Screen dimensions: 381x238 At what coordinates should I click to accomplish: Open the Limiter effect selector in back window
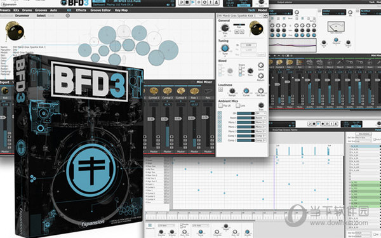point(334,12)
